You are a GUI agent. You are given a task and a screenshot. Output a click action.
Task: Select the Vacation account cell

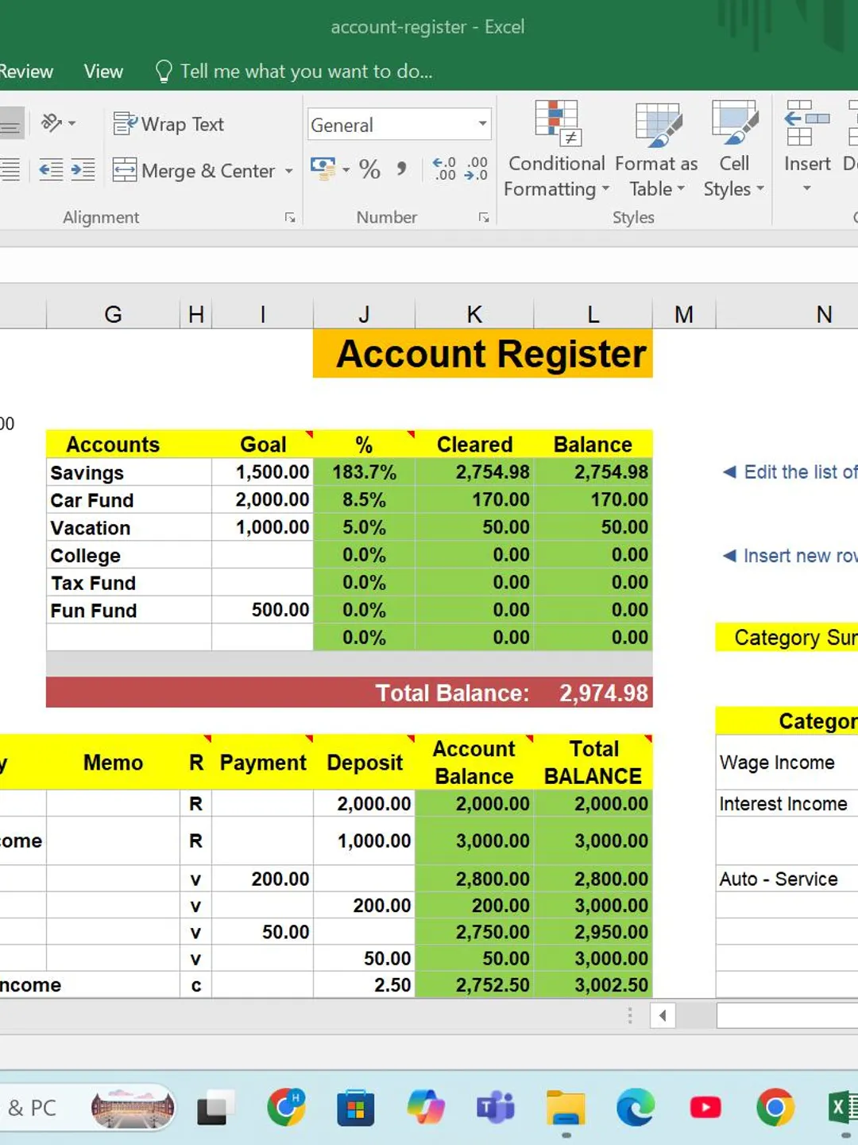(129, 528)
